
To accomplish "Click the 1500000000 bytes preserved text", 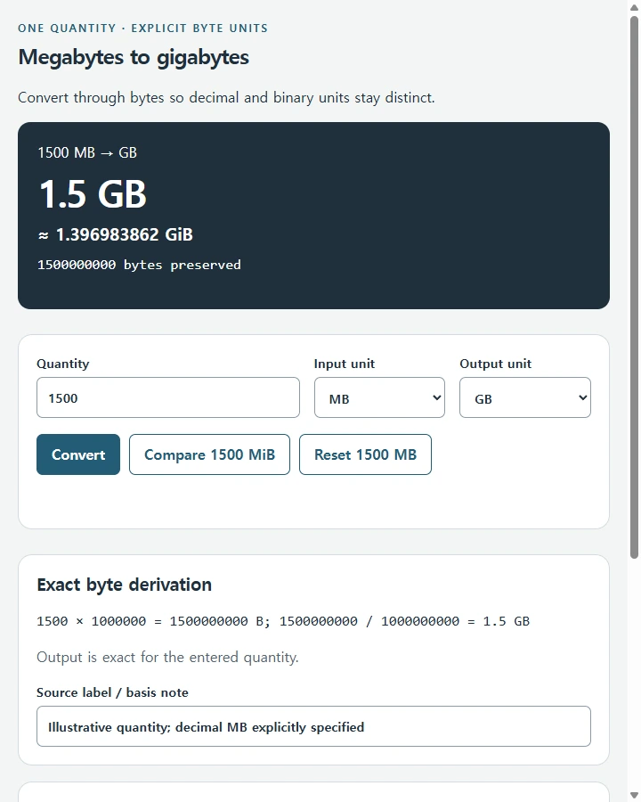I will [139, 265].
